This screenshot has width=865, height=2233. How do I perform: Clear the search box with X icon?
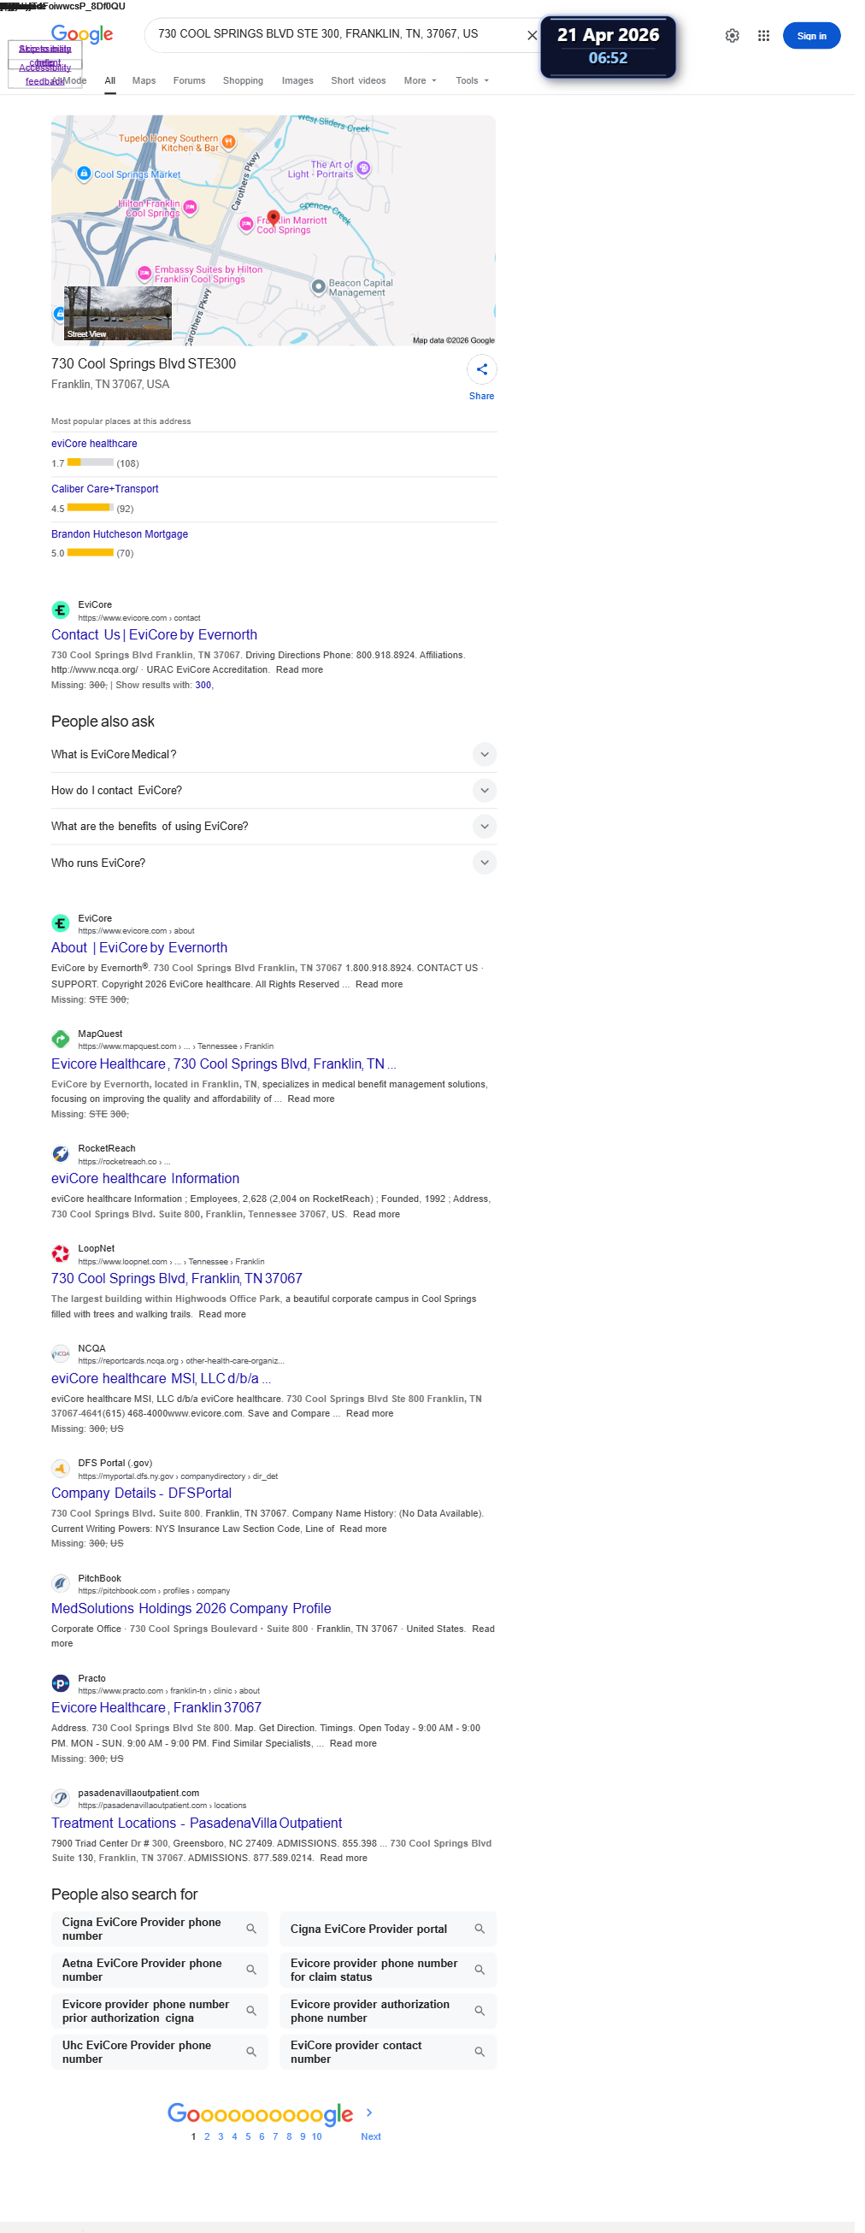(x=538, y=36)
